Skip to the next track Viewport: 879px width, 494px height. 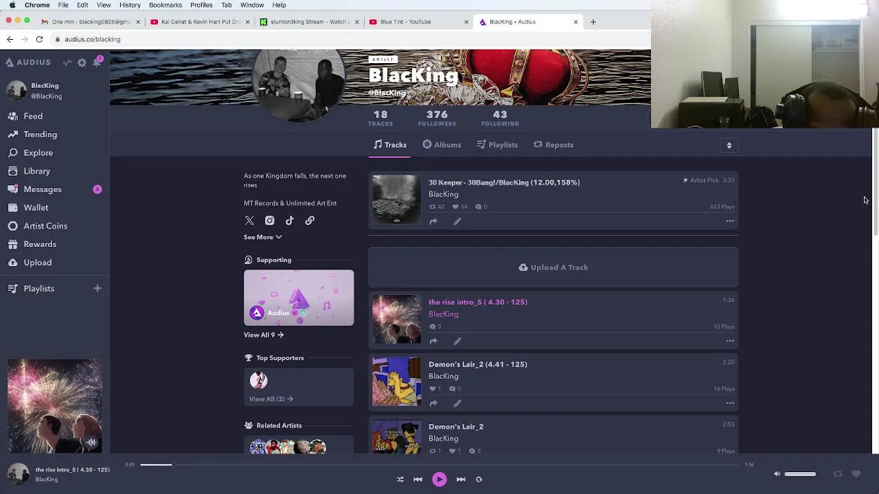click(461, 480)
